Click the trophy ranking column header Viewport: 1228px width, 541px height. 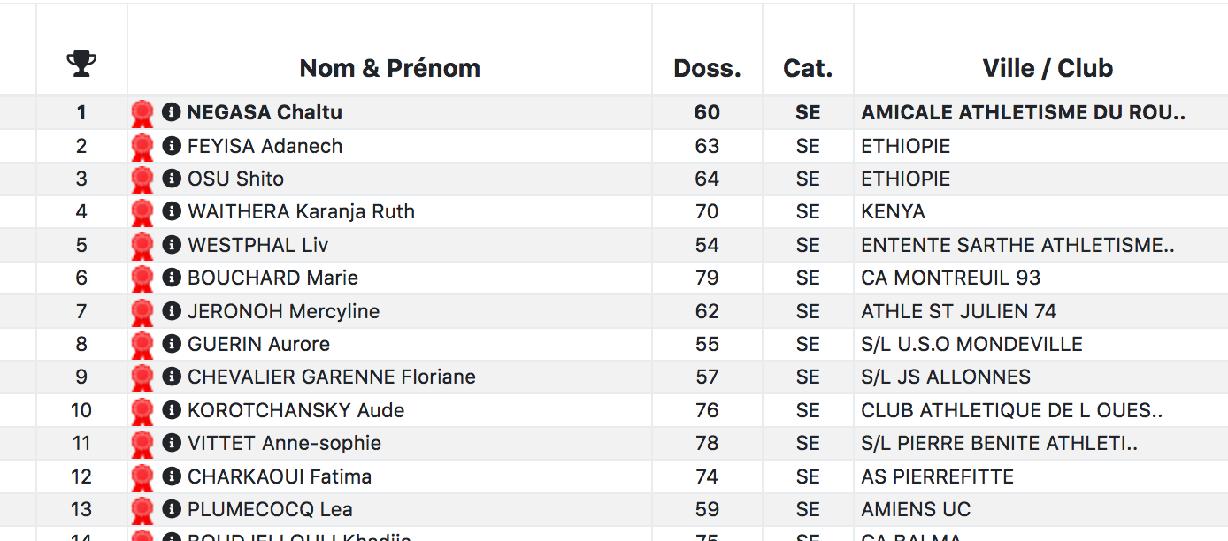click(81, 64)
